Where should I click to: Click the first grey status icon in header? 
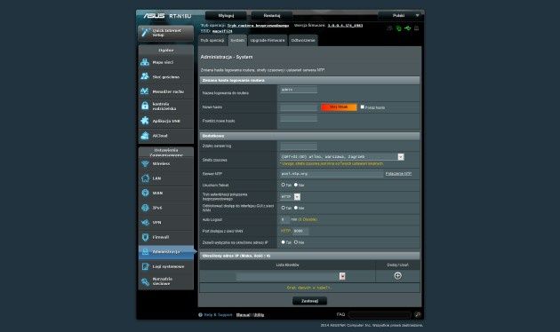coord(389,28)
